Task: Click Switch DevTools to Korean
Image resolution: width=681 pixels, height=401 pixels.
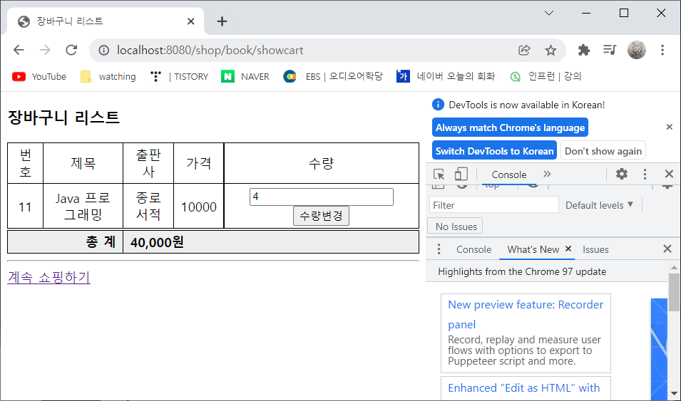Action: [494, 150]
